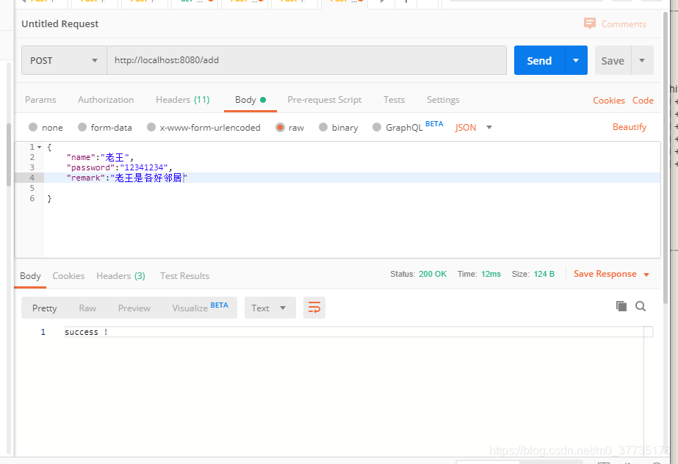678x464 pixels.
Task: Click the Untitled Request title
Action: [x=60, y=23]
